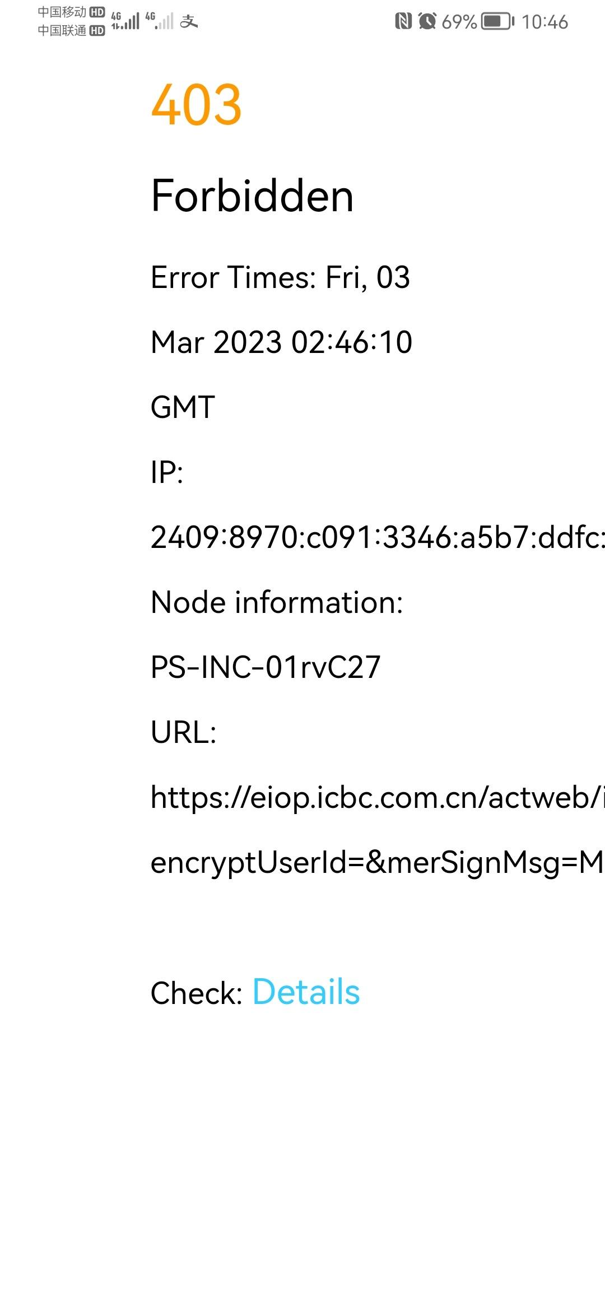Tap the 10:46 clock in status bar
The height and width of the screenshot is (1311, 605).
(544, 22)
